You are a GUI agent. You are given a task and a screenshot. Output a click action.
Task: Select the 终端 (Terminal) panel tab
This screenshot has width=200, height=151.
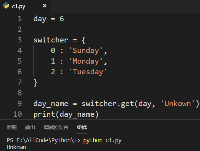82,127
